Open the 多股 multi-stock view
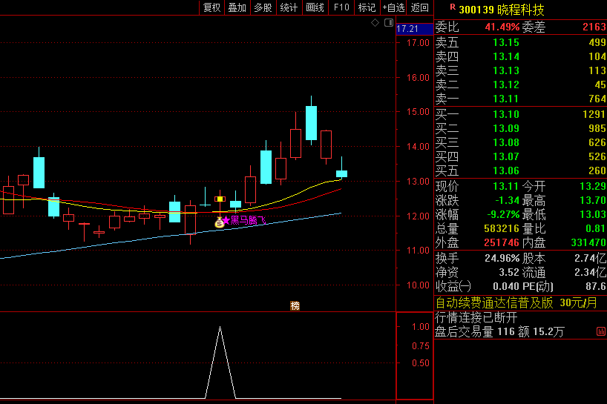 tap(263, 7)
